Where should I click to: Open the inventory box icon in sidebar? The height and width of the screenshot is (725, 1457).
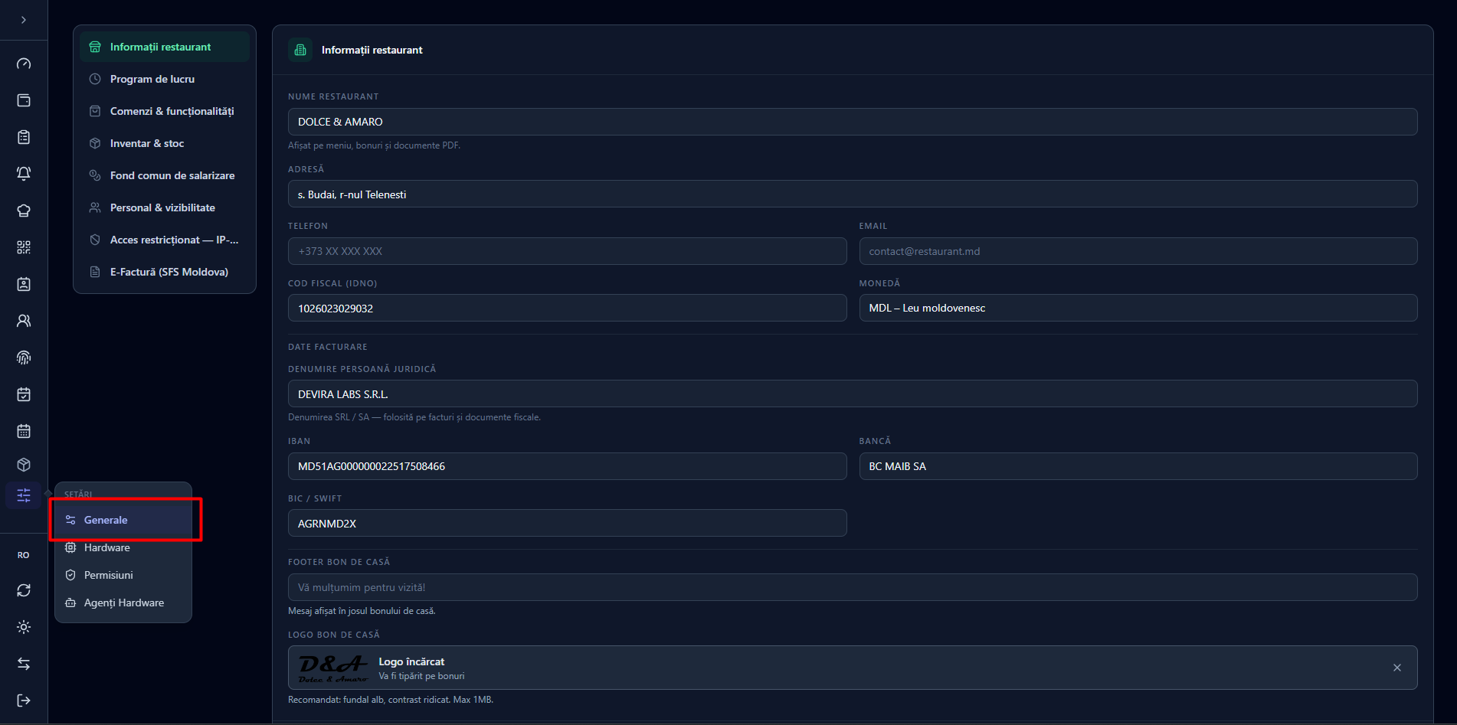pos(24,465)
